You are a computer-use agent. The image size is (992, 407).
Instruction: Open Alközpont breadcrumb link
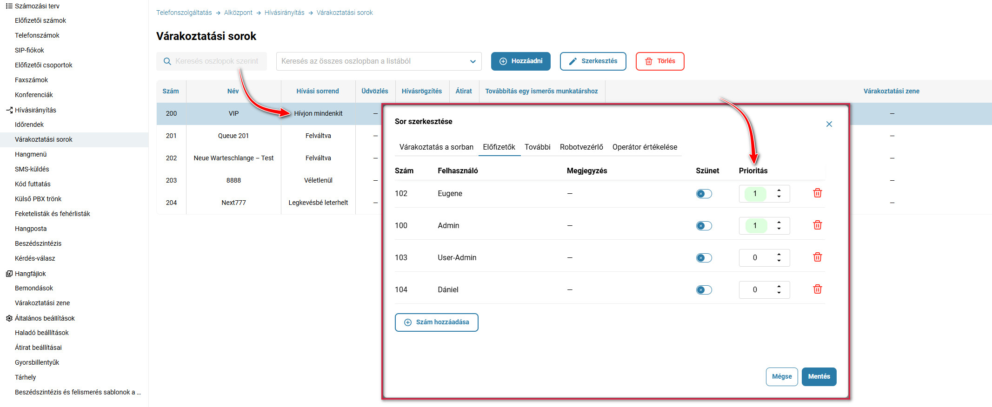tap(238, 13)
